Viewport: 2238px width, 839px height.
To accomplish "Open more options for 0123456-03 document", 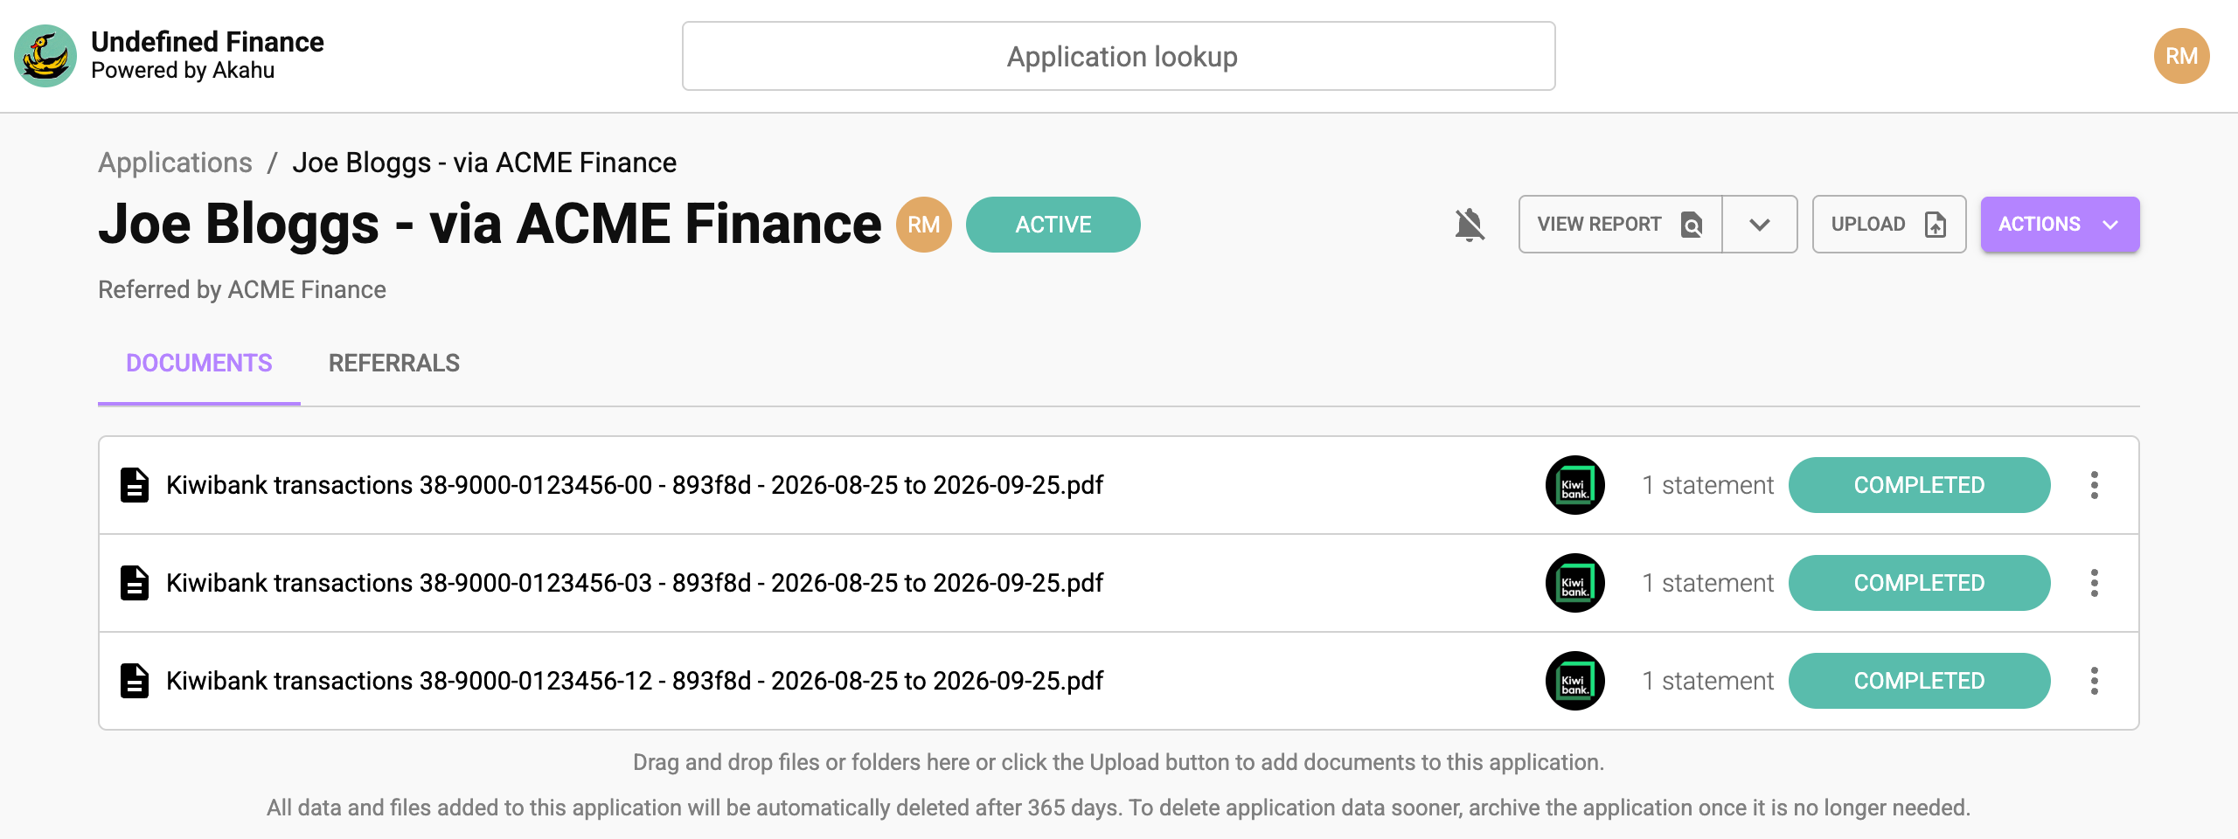I will click(2094, 583).
